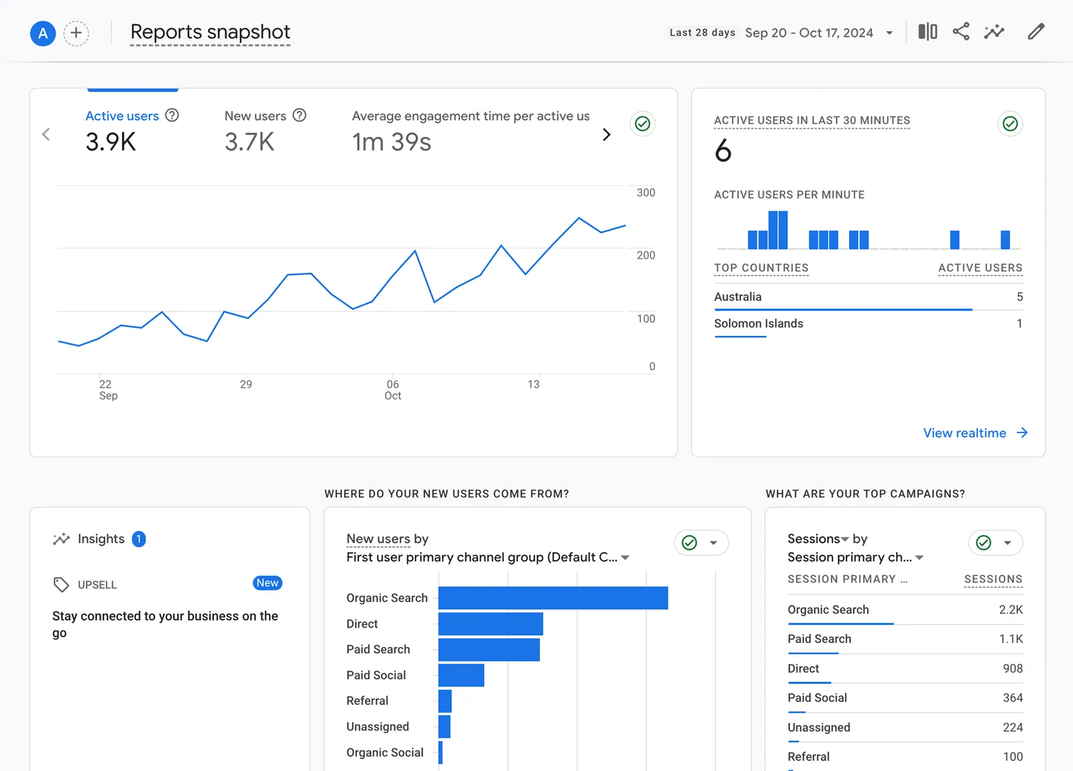Select the New users metric tab
The height and width of the screenshot is (771, 1073).
256,115
